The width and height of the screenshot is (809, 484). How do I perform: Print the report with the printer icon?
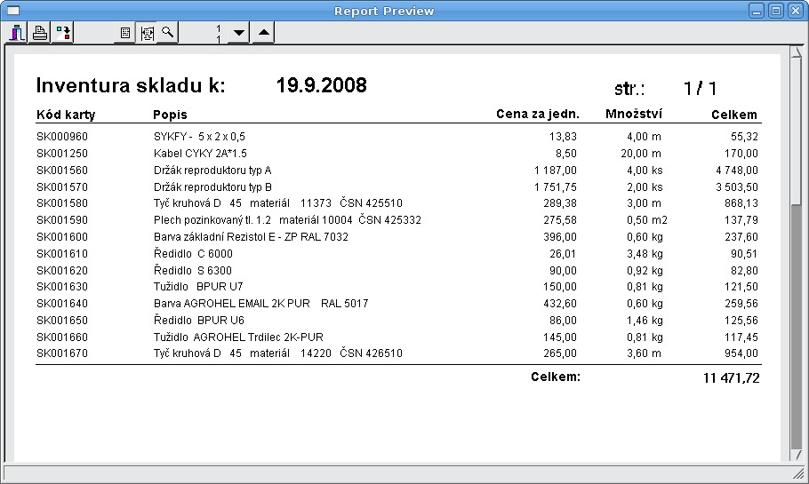(x=40, y=34)
